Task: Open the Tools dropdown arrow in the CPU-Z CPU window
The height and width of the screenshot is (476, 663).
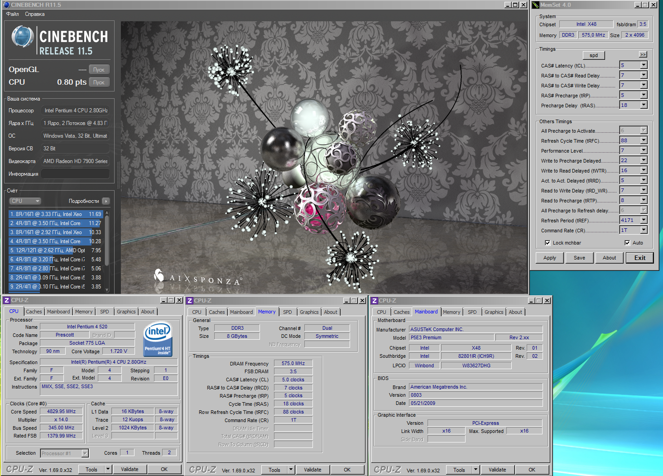Action: [108, 469]
